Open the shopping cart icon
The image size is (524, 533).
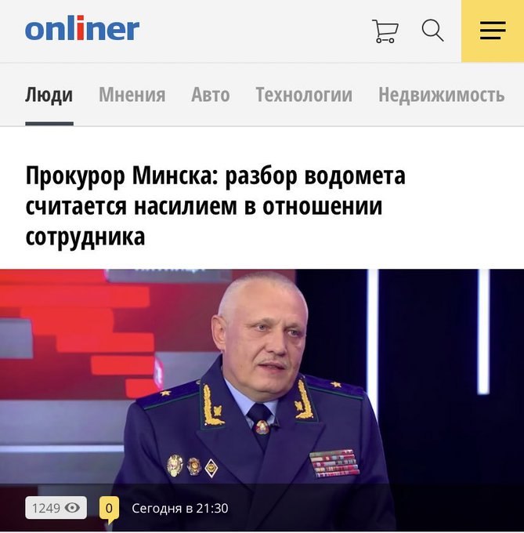coord(385,31)
